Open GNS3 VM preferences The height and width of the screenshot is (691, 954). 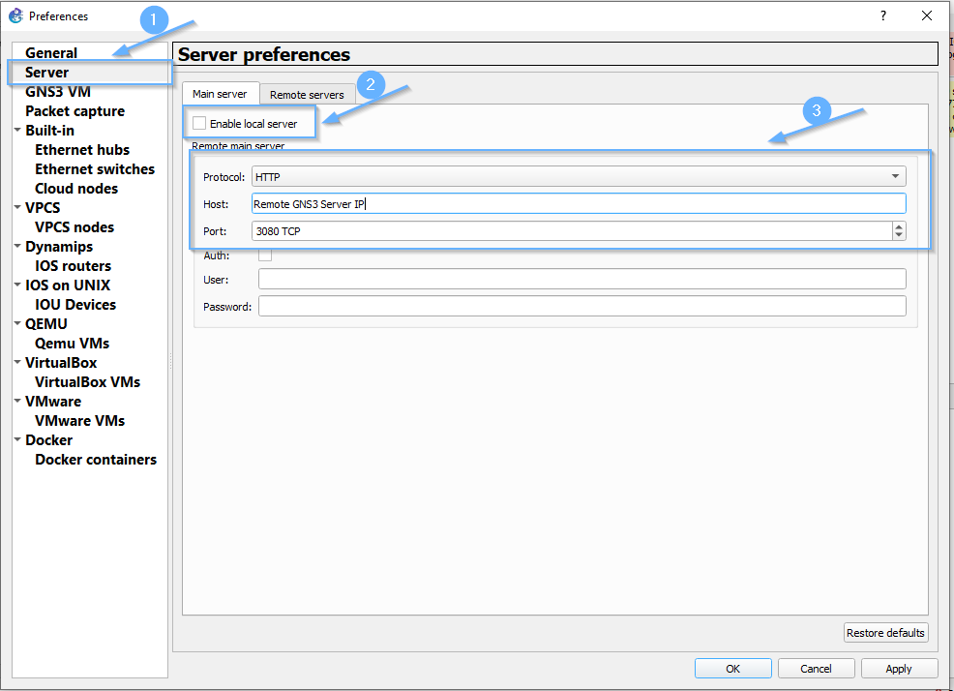point(58,92)
